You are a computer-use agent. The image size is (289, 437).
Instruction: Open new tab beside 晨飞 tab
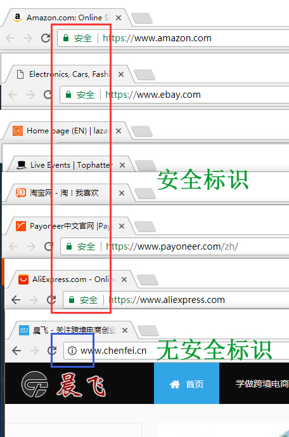pyautogui.click(x=148, y=331)
